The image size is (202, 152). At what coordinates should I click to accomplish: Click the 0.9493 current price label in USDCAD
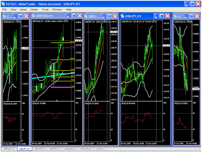[196, 89]
